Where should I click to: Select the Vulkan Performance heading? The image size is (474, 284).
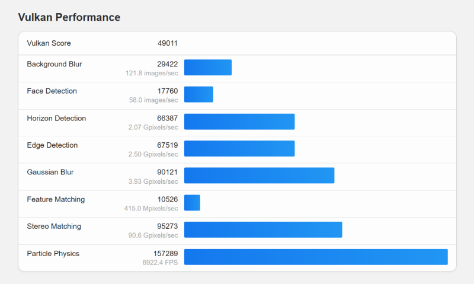pyautogui.click(x=69, y=17)
